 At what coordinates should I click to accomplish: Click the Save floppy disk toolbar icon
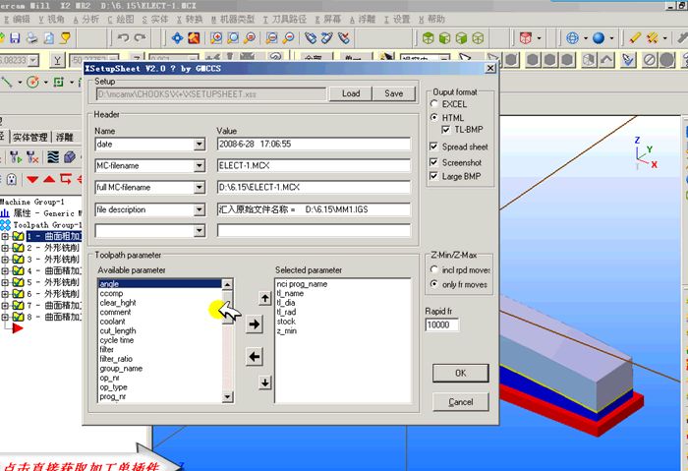coord(15,38)
